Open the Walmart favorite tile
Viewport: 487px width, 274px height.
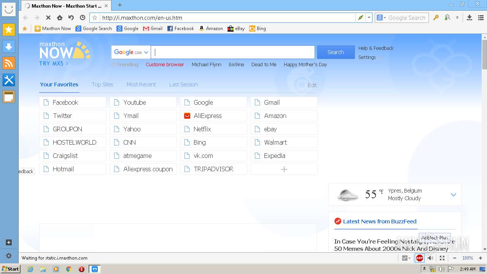point(284,142)
